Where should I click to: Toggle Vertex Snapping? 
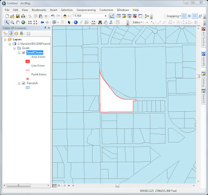(195, 16)
